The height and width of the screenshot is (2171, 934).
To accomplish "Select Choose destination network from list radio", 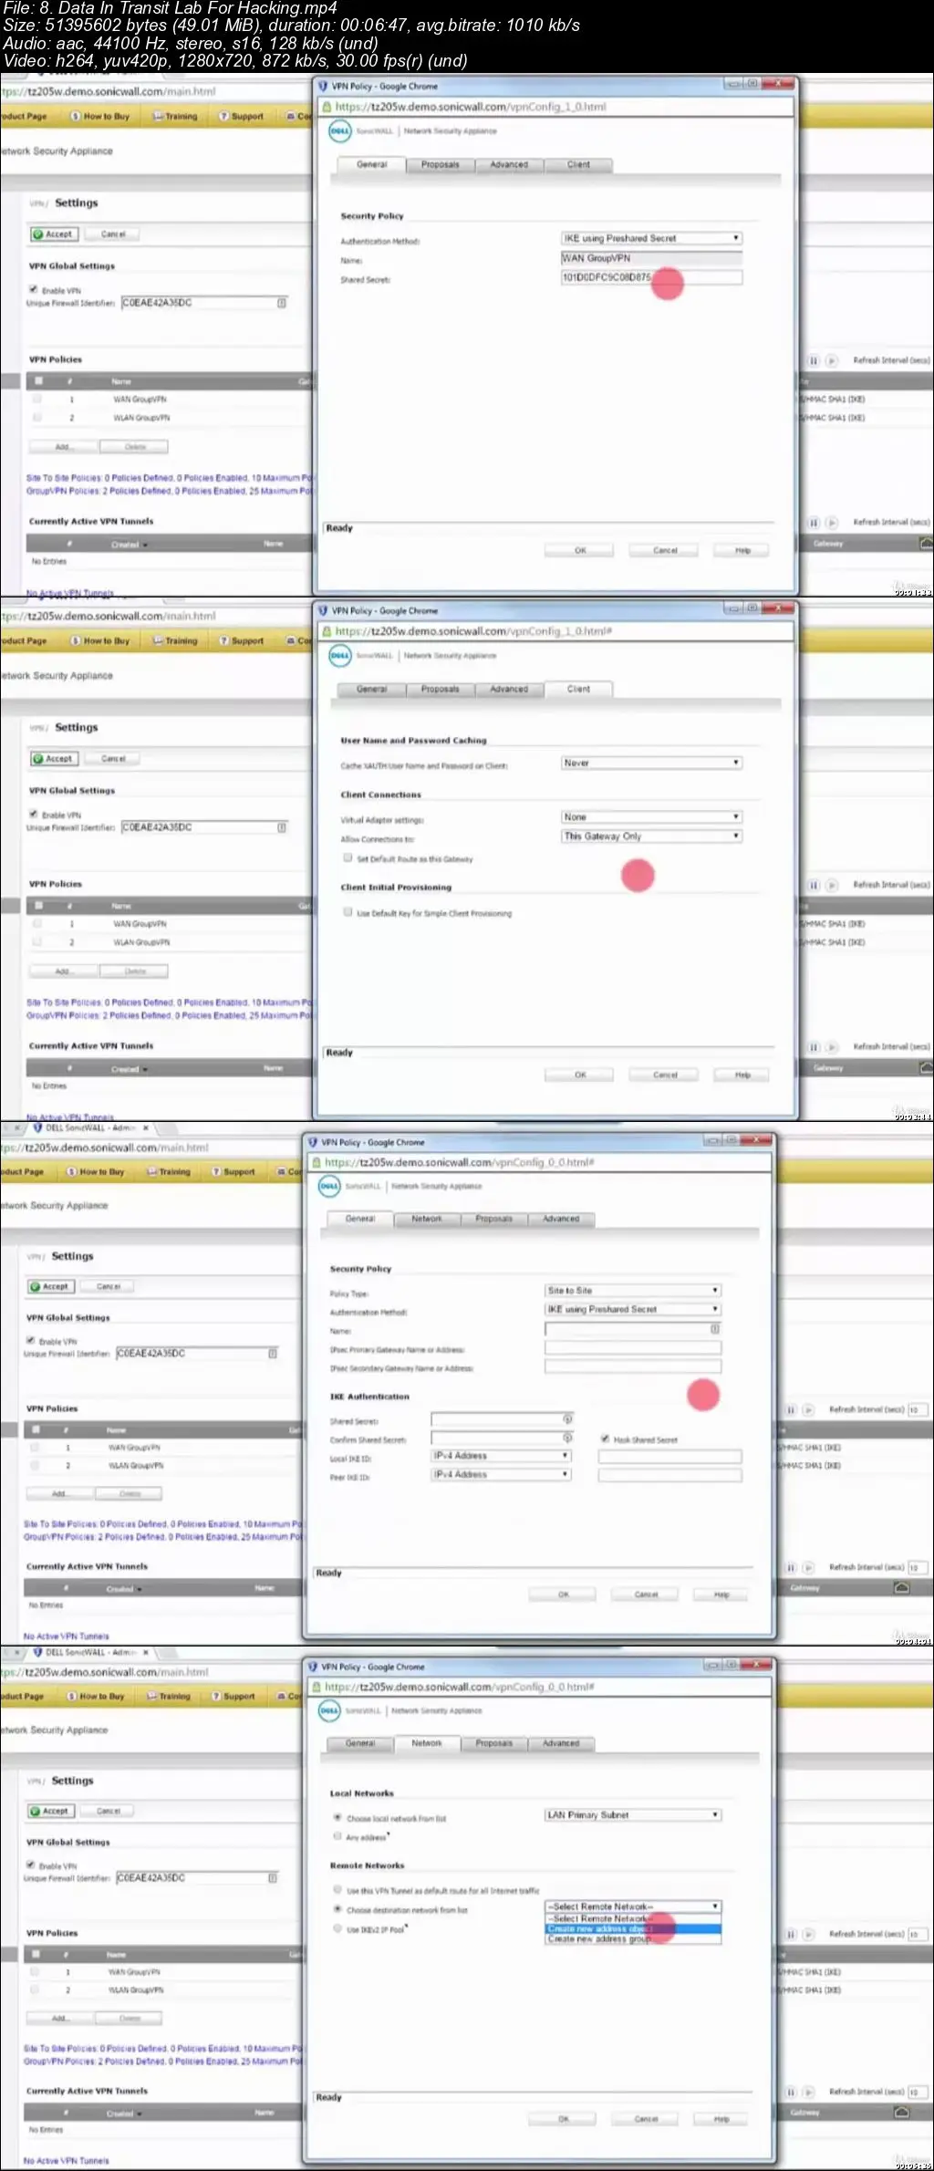I will [337, 1909].
